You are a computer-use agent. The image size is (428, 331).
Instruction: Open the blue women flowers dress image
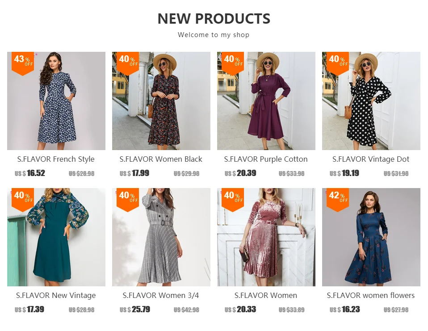click(x=371, y=237)
